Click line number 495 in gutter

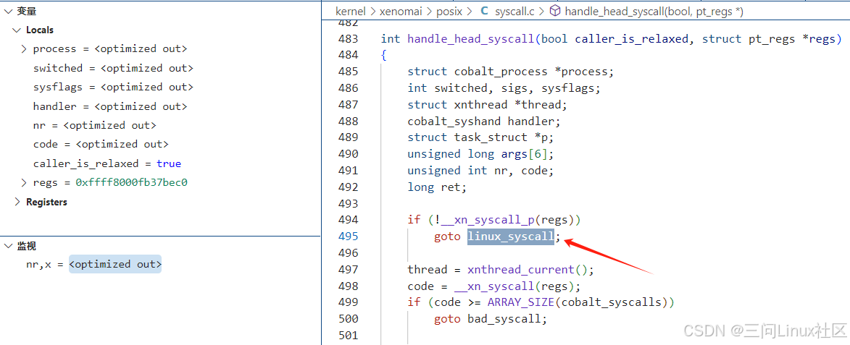tap(348, 237)
